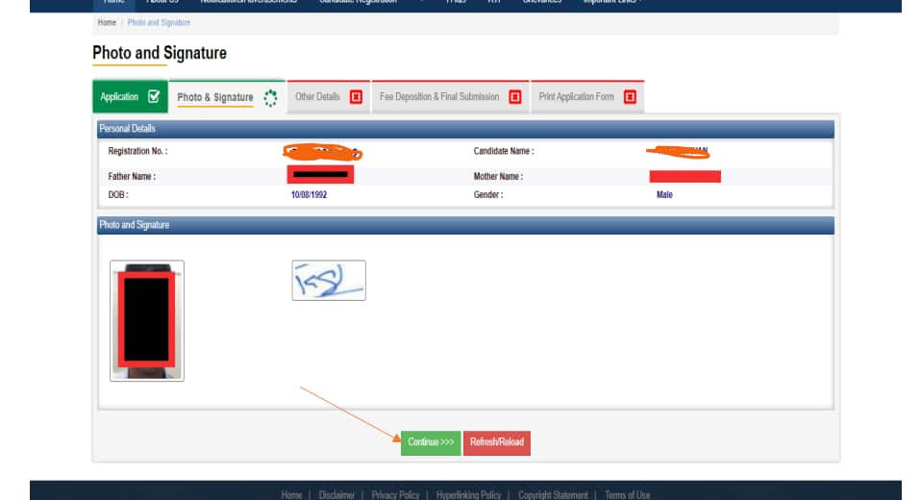Viewport: 921px width, 500px height.
Task: Click the Registration No. label
Action: pos(137,151)
